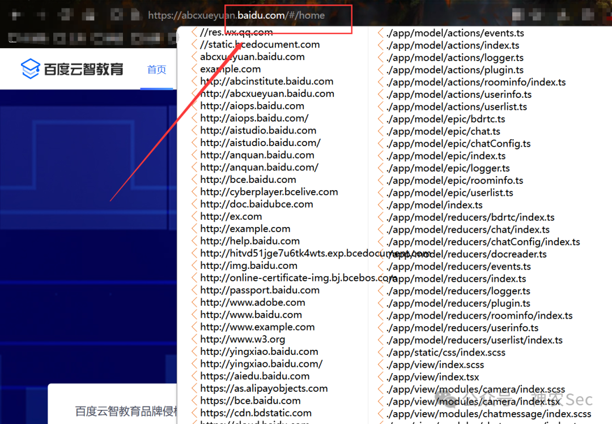The height and width of the screenshot is (424, 612).
Task: Select the ./app/model/actions/plugin.ts path
Action: (454, 70)
